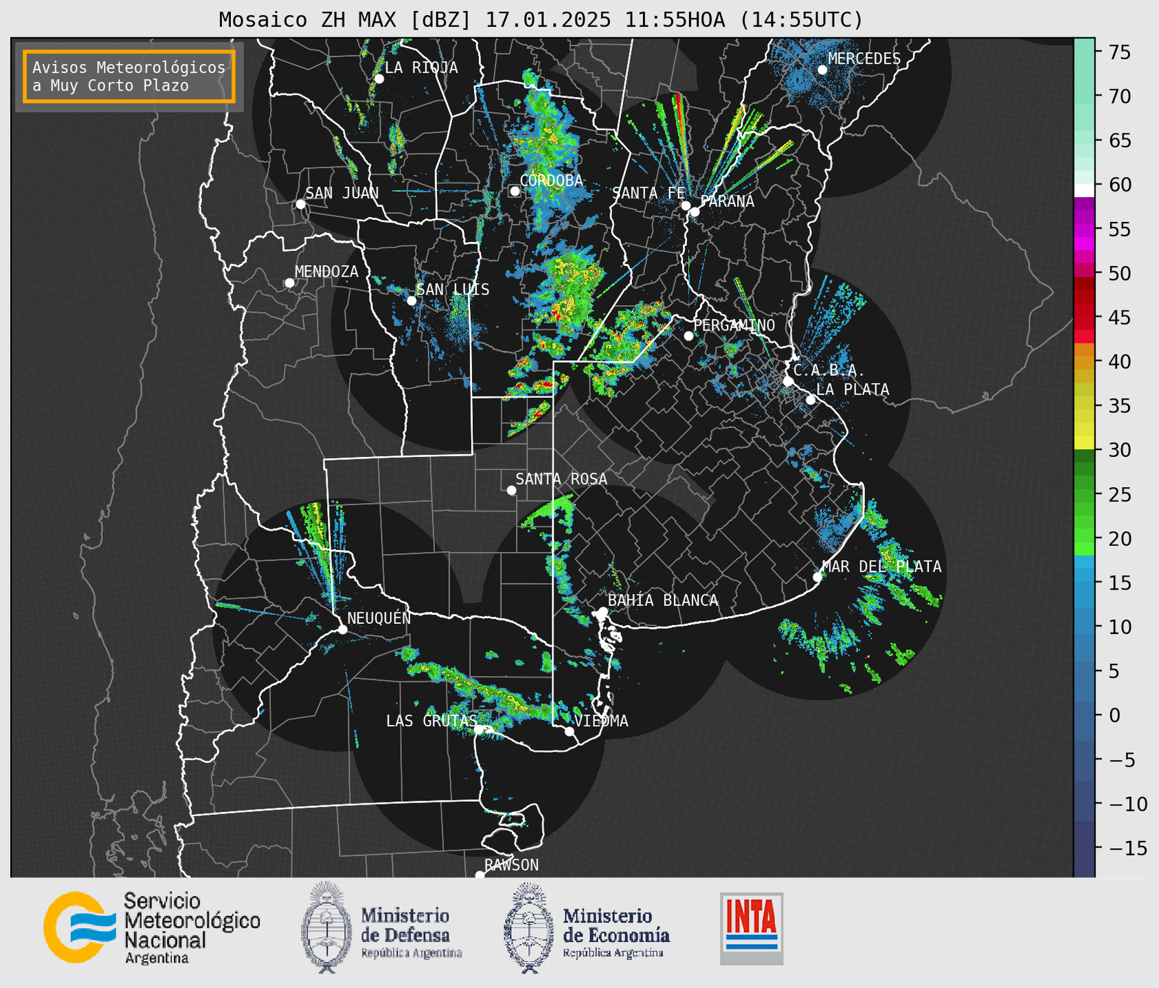
Task: Click the Servicio Meteorológico Nacional logo
Action: (x=80, y=928)
